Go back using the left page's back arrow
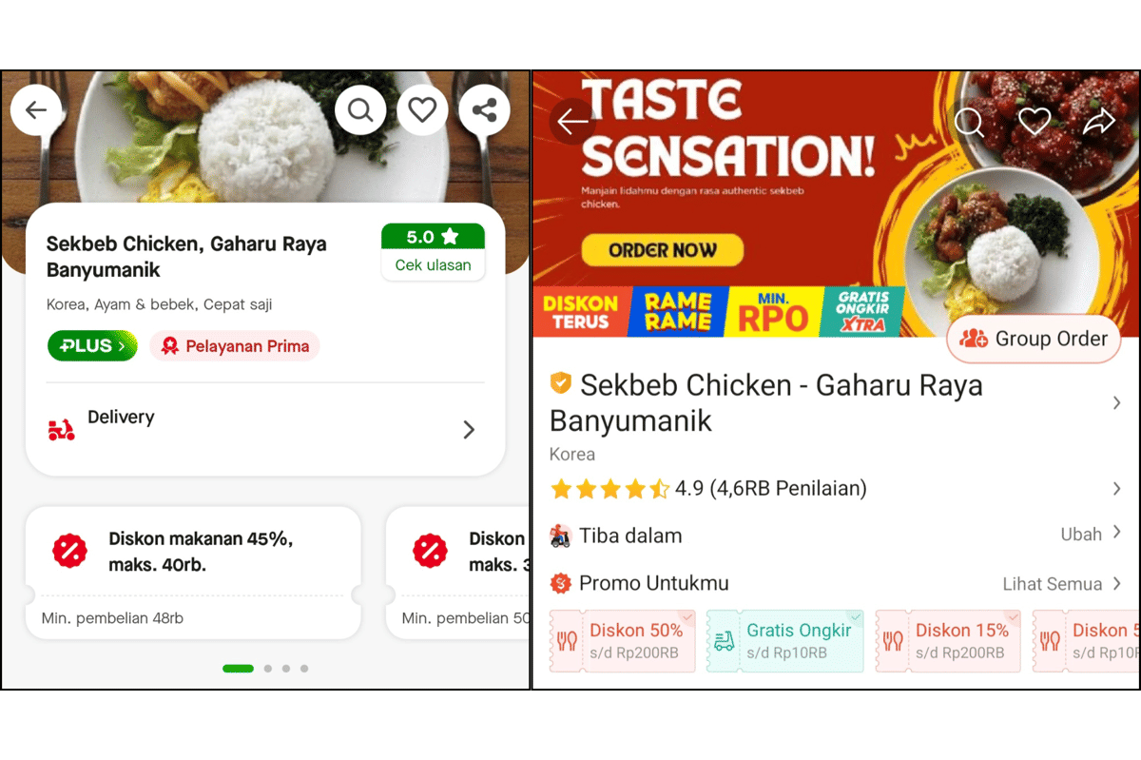 36,109
